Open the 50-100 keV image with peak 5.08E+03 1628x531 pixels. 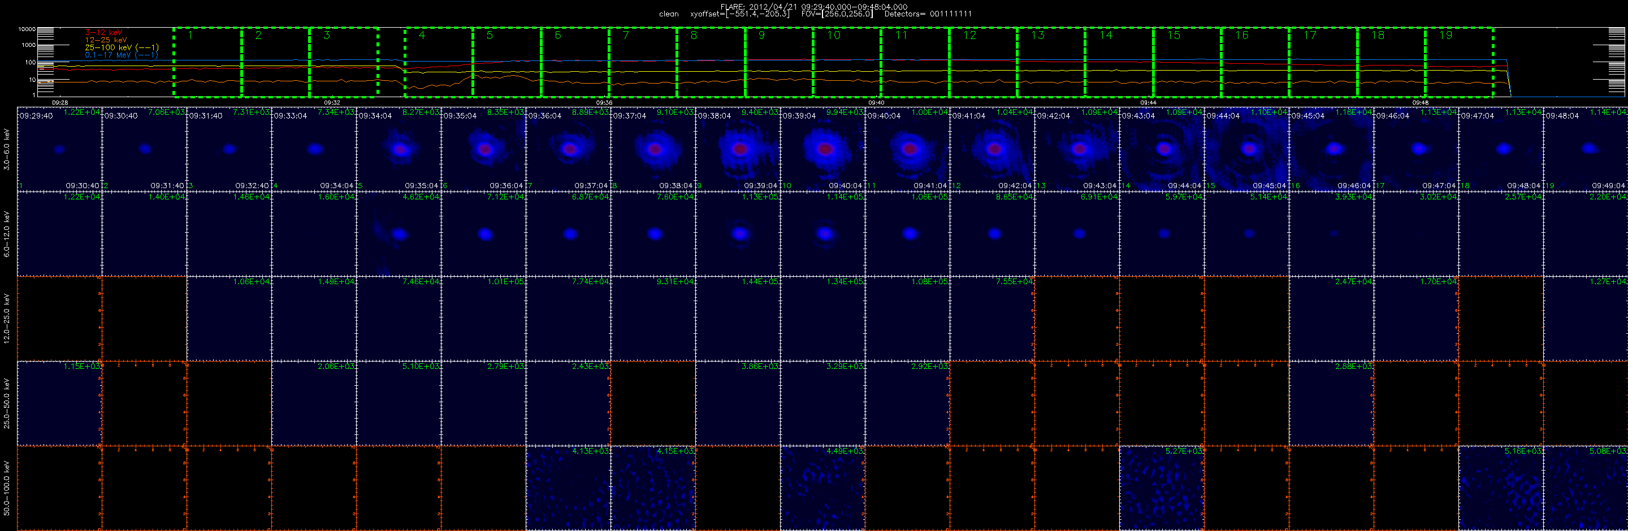1586,488
